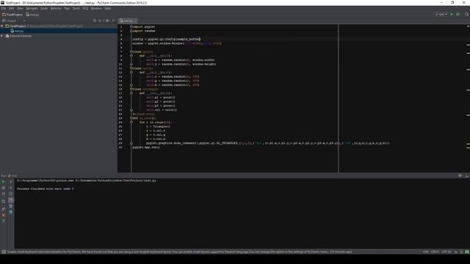Click cursor position indicator in status bar
The width and height of the screenshot is (470, 264).
[x=426, y=252]
